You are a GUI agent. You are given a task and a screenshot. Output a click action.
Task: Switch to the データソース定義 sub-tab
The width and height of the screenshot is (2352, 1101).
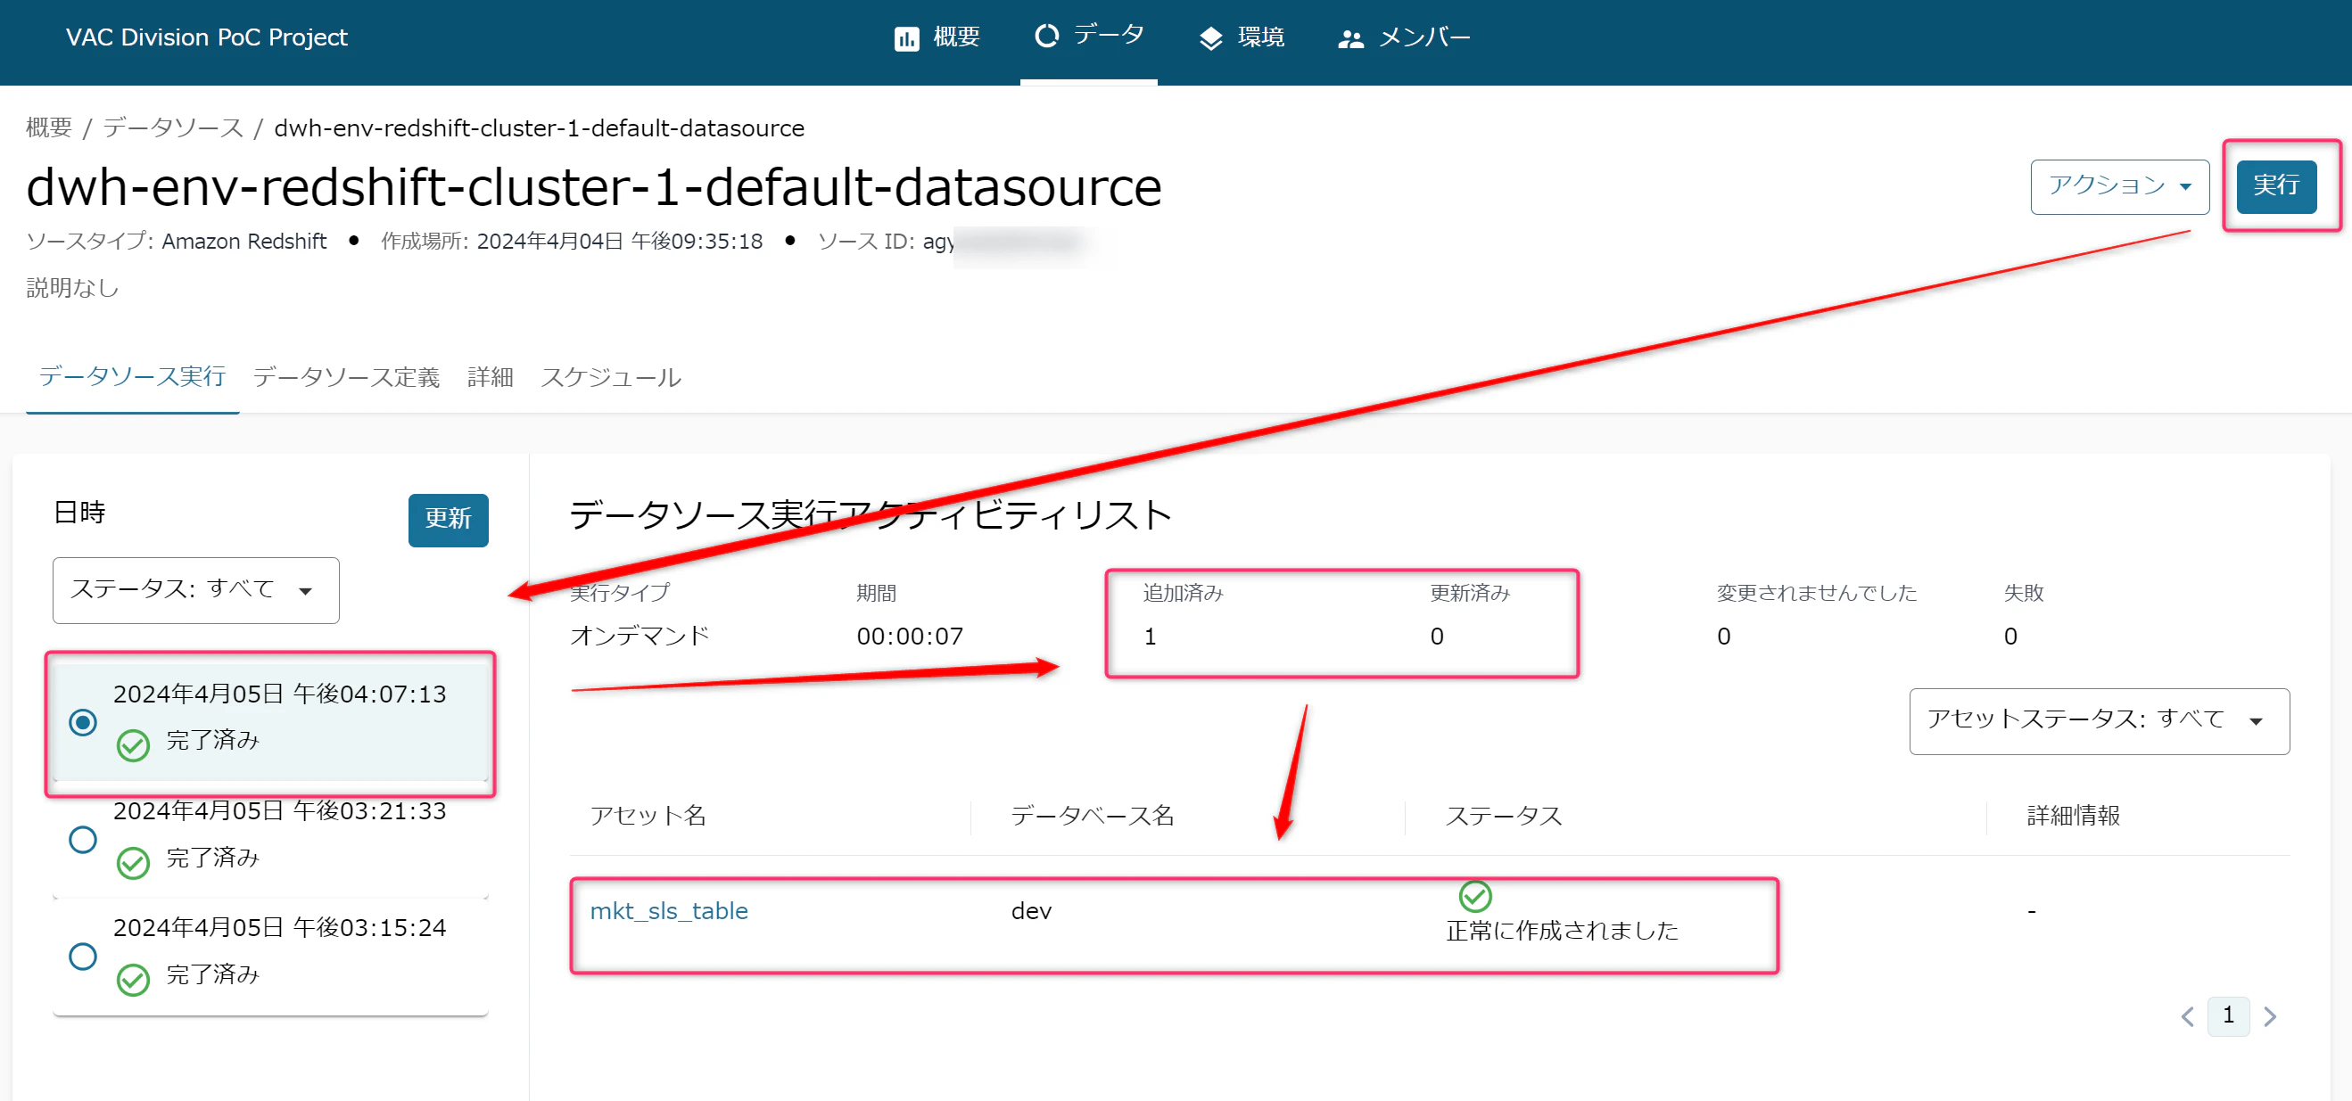[346, 377]
